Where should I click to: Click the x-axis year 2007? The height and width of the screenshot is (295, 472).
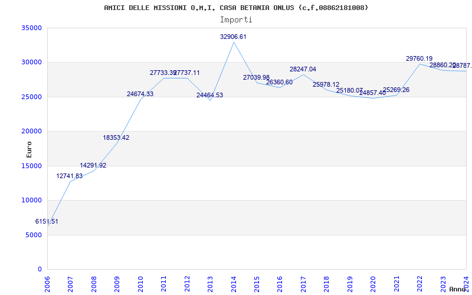70,284
